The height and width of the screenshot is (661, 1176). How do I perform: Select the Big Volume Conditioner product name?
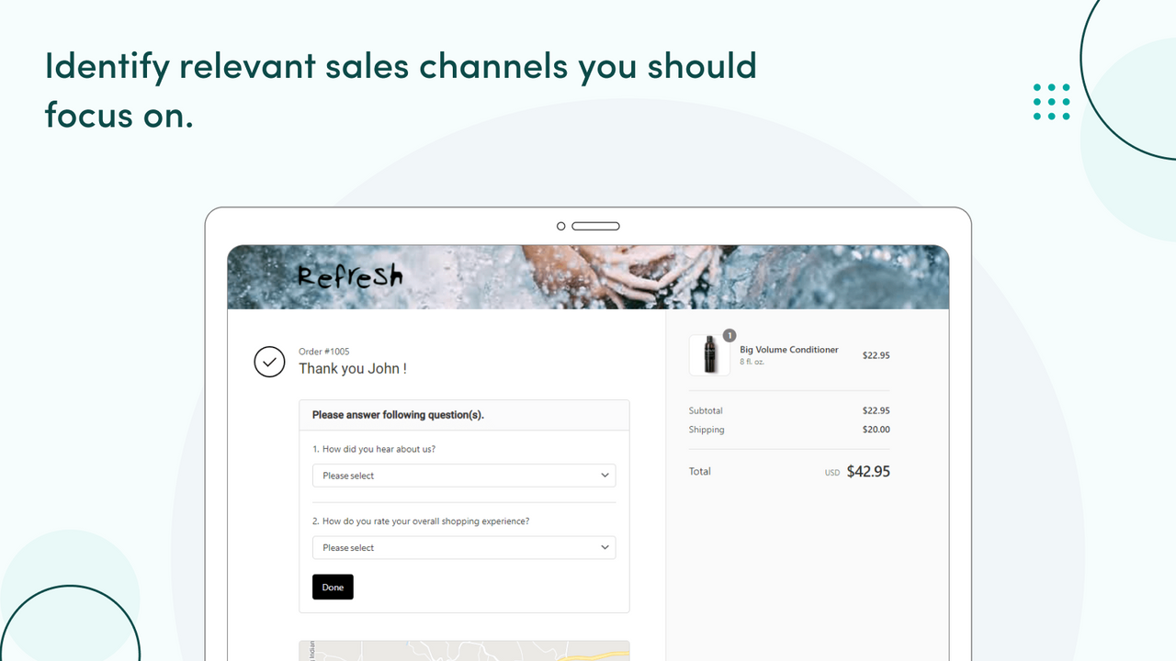(788, 350)
